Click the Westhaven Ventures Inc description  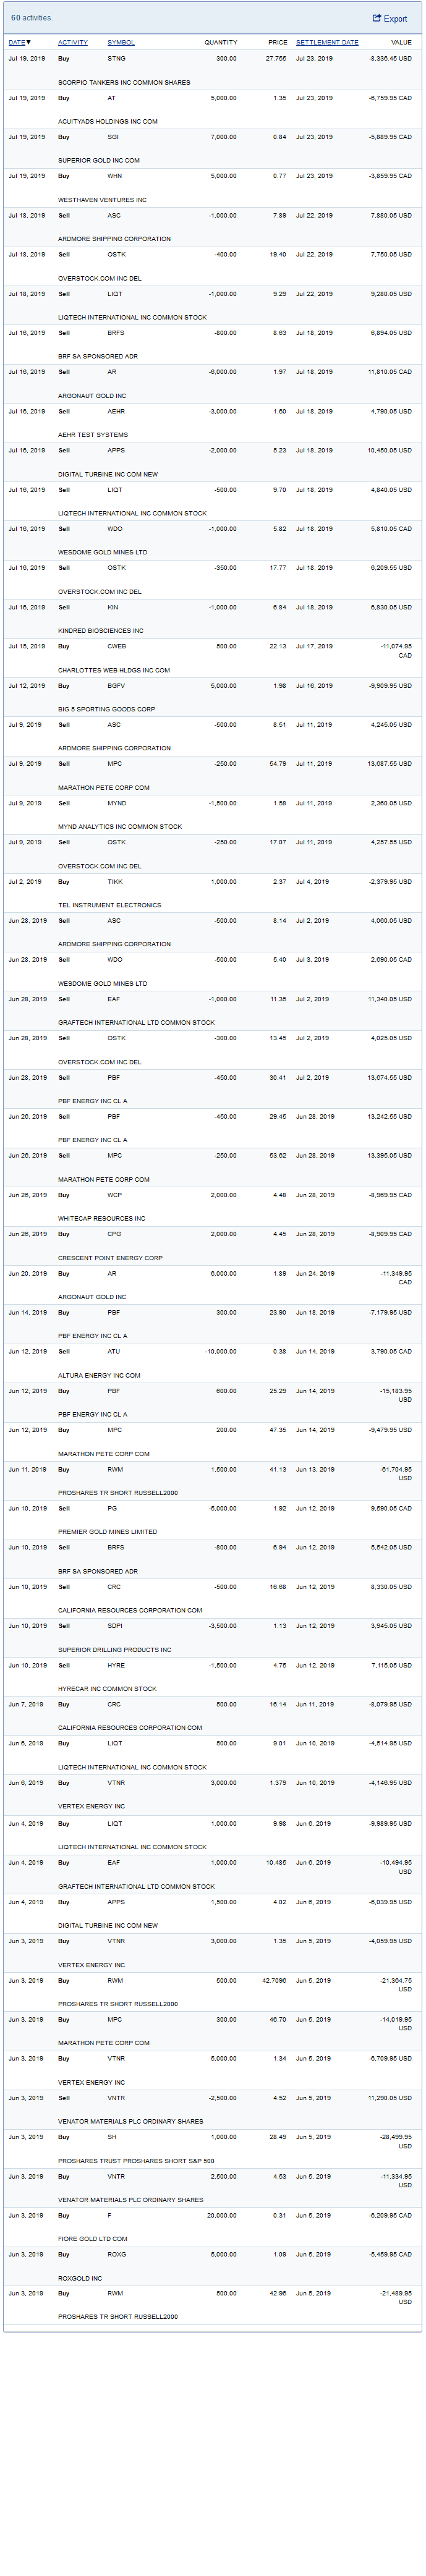click(102, 200)
